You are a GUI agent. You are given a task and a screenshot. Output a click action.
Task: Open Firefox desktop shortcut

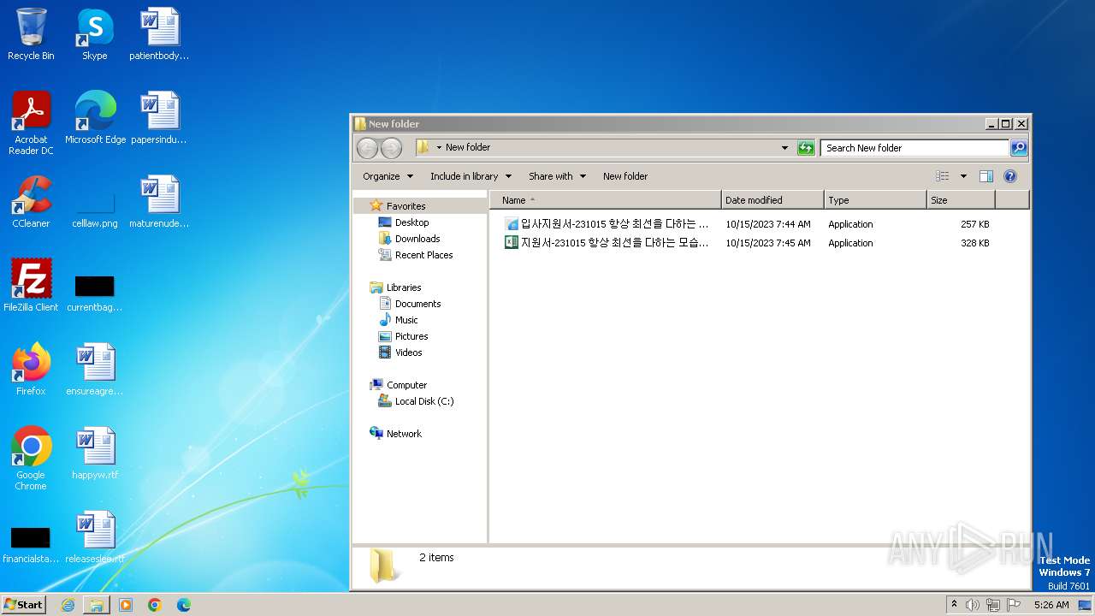(x=31, y=370)
